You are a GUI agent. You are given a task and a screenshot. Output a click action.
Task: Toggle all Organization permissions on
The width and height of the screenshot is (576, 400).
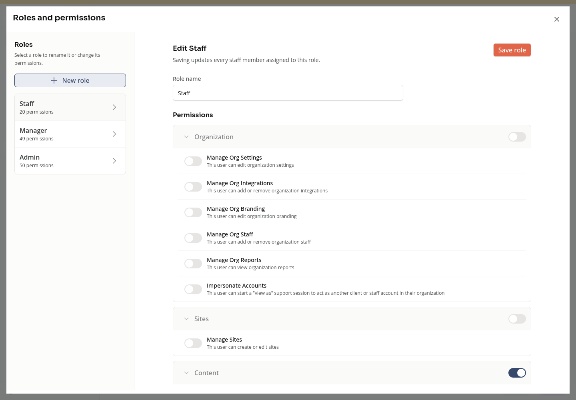click(517, 137)
